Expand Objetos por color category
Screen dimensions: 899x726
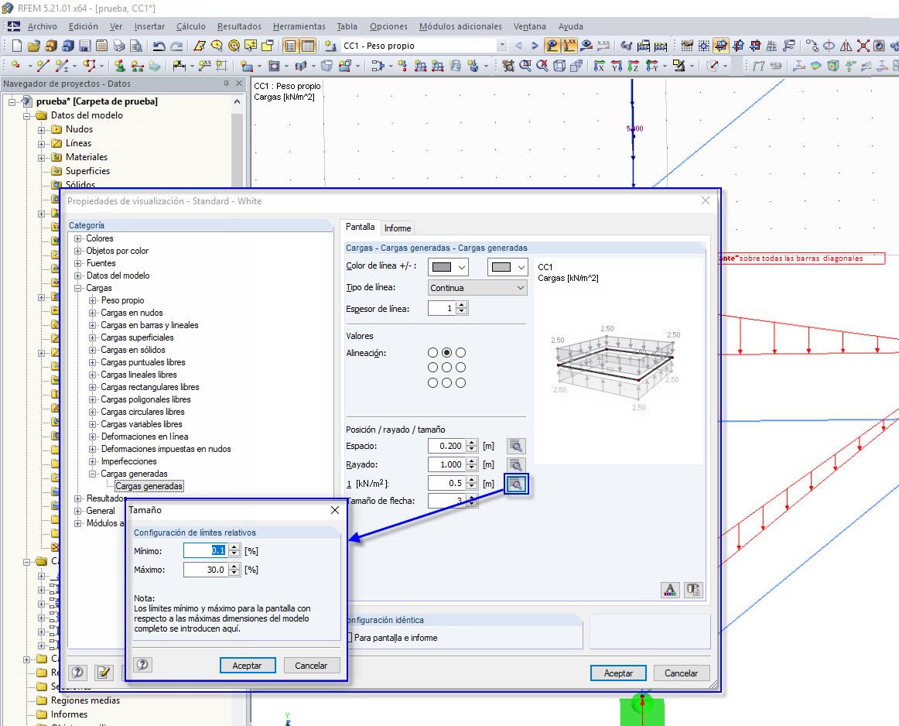(x=78, y=252)
